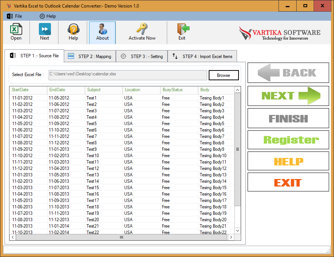Click the orange EXIT button
The image size is (334, 257).
tap(288, 182)
